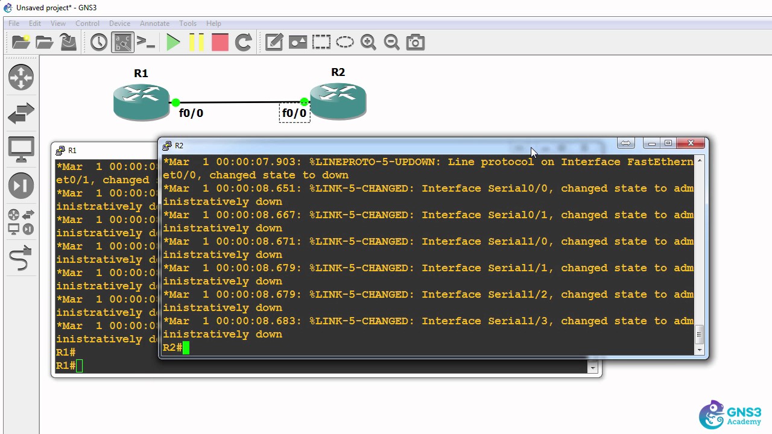The height and width of the screenshot is (434, 772).
Task: Select the R1 router on canvas
Action: click(x=142, y=102)
